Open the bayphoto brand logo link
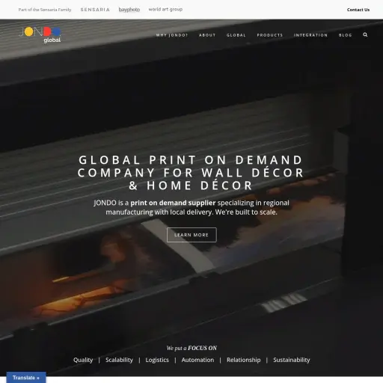Screen dimensions: 383x383 pyautogui.click(x=129, y=10)
